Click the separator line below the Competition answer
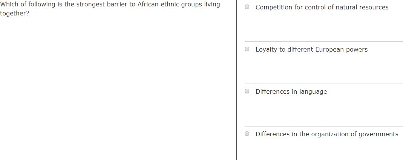 pos(324,42)
